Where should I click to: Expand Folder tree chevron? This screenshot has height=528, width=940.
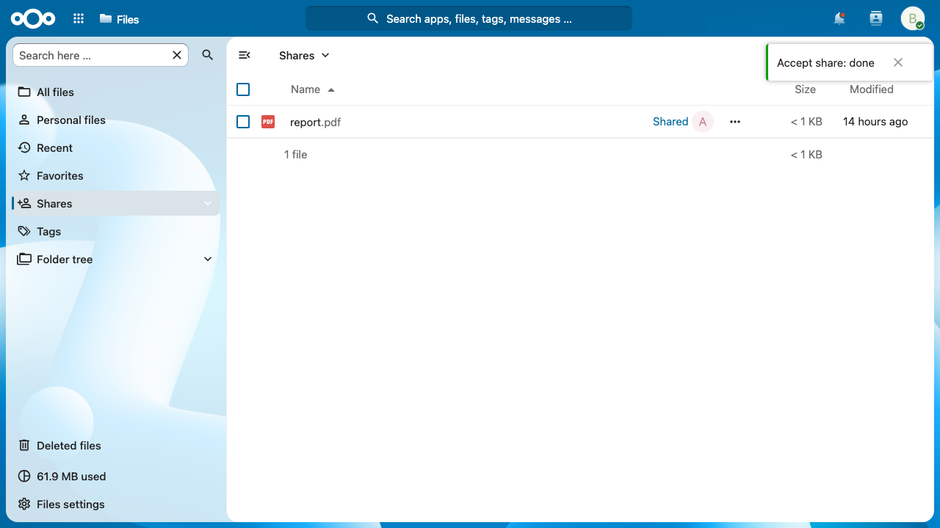pos(208,259)
